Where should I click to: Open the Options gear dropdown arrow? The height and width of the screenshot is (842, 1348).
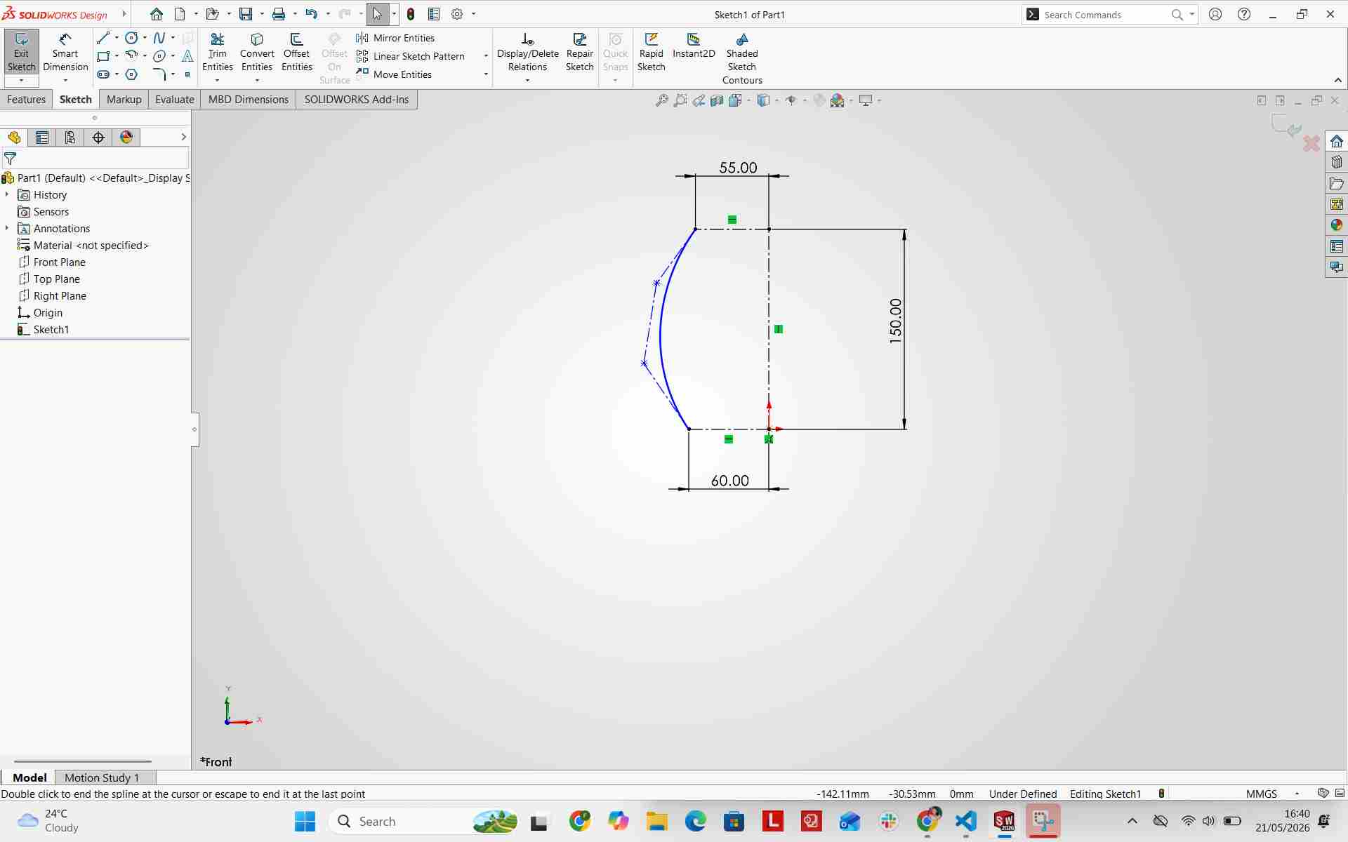coord(473,14)
